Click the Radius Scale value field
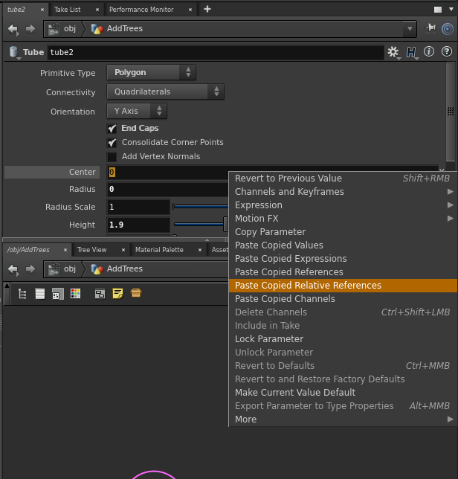The width and height of the screenshot is (458, 479). (138, 207)
